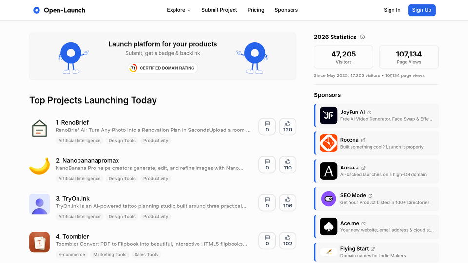Open comments for Toombler

pos(267,241)
